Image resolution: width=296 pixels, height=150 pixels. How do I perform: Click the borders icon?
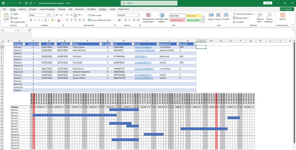(45, 20)
